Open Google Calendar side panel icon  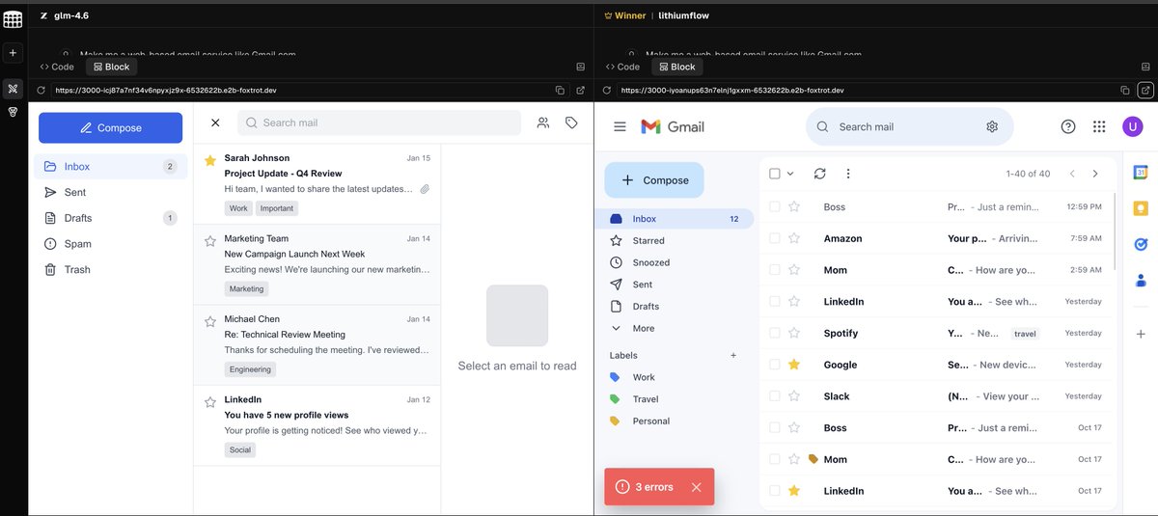[1141, 173]
